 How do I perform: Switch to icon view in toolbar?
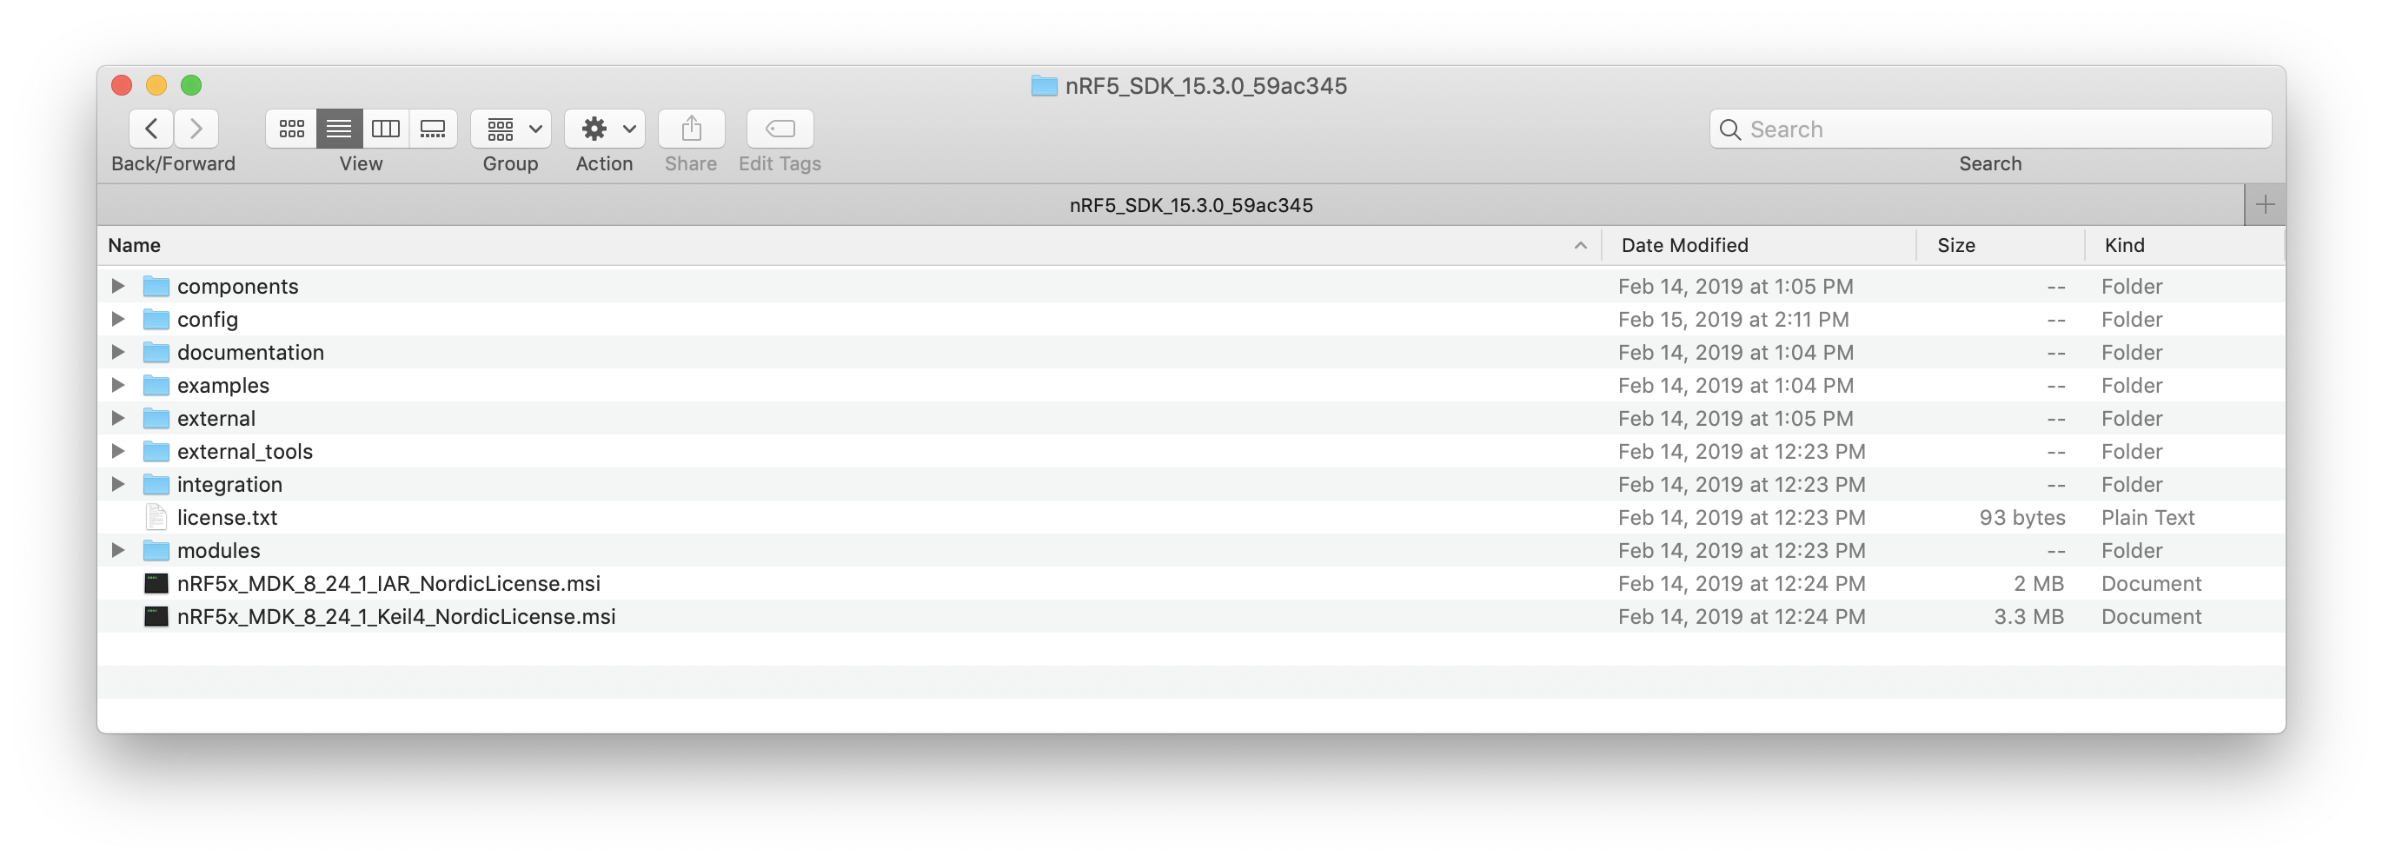(x=291, y=129)
